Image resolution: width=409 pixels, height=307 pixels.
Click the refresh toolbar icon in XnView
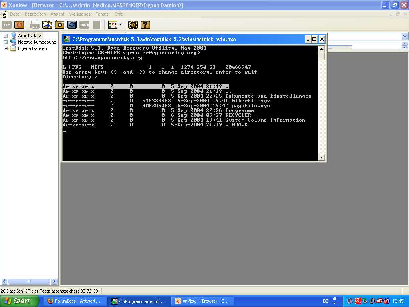pyautogui.click(x=19, y=25)
